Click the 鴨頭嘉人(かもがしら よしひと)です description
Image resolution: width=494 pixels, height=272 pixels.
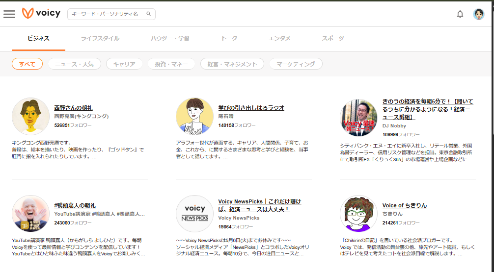click(x=79, y=247)
